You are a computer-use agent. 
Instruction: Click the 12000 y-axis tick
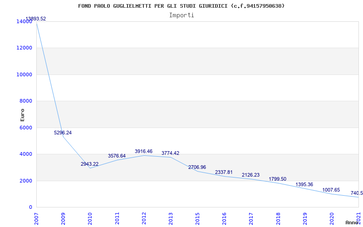point(24,48)
